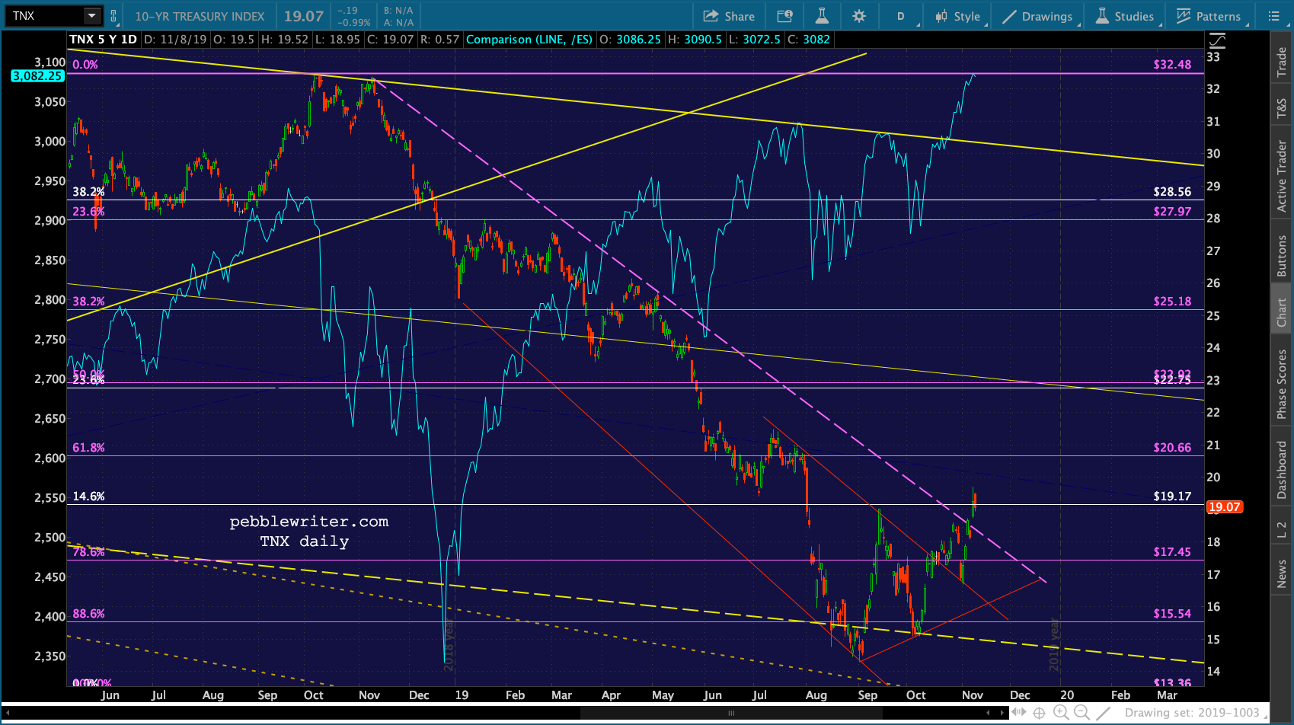Click the small left arrow of the time scroller

989,713
